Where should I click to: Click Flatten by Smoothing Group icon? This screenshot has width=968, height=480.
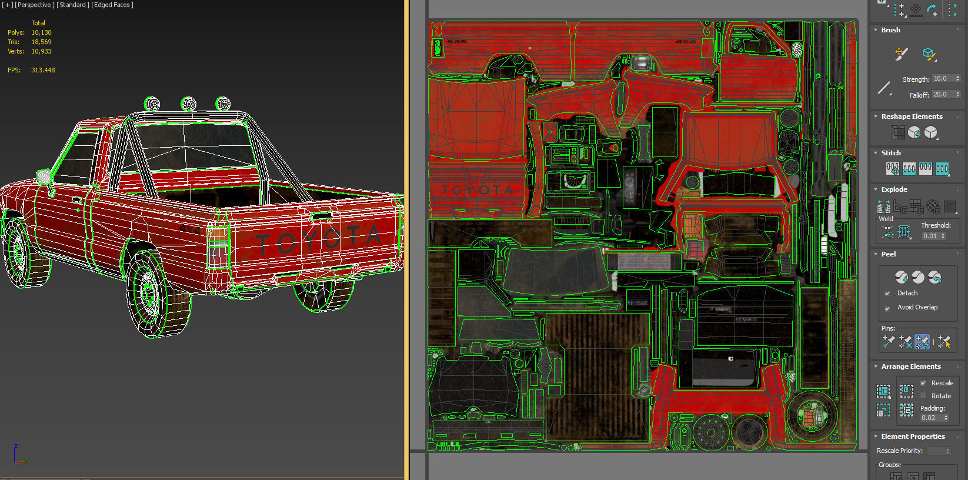(x=916, y=206)
